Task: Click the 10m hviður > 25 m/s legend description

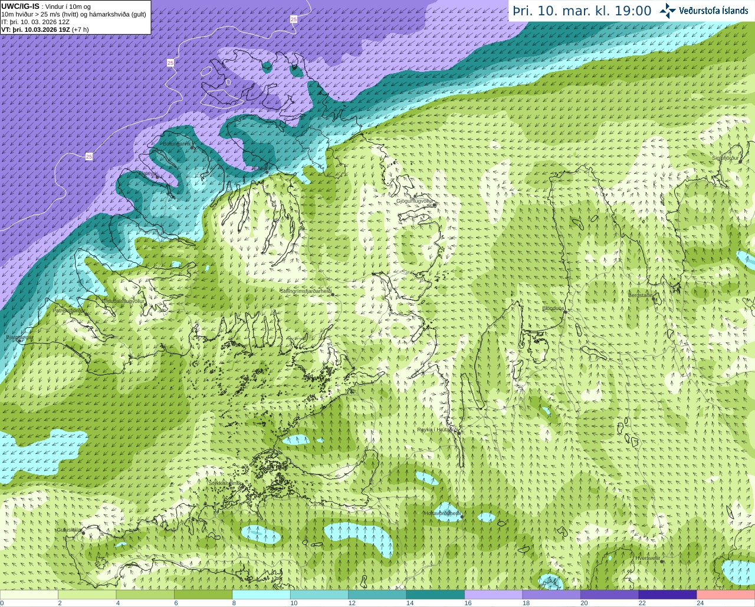Action: [74, 14]
